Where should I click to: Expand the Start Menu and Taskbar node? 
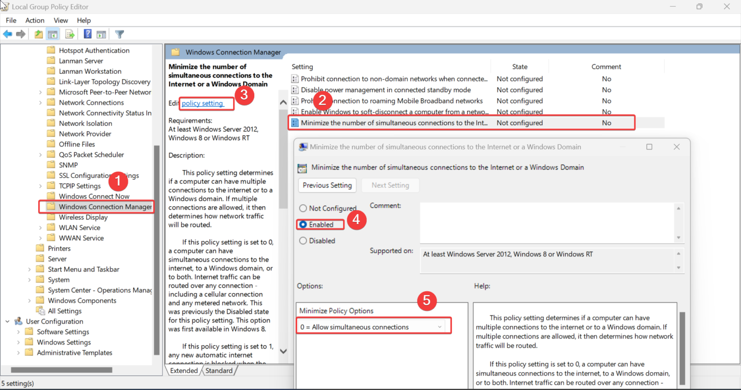pos(29,269)
